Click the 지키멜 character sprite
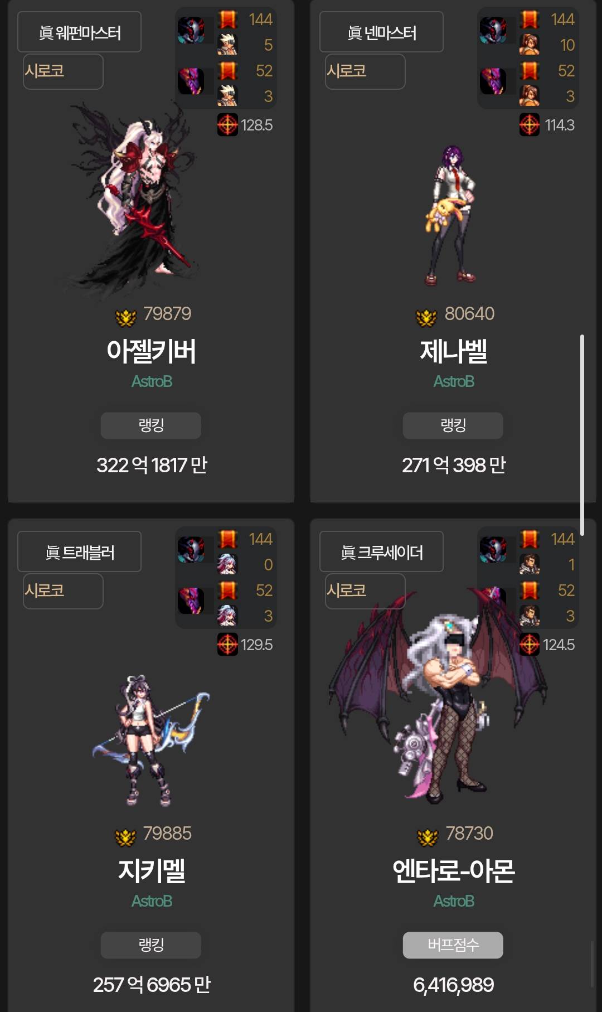The height and width of the screenshot is (1012, 602). coord(151,740)
